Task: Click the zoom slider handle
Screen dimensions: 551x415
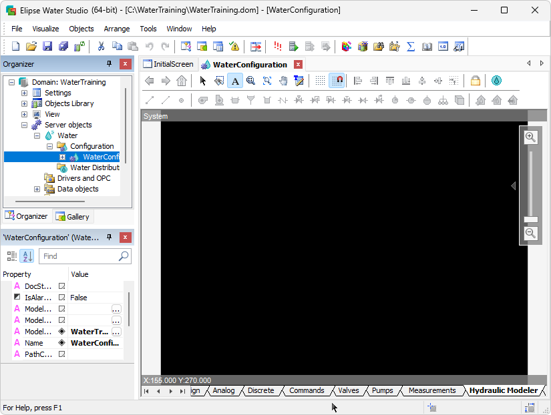Action: pos(531,219)
